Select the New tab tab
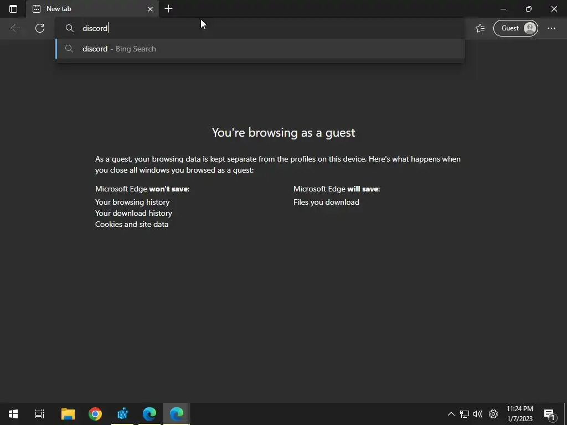567x425 pixels. [x=92, y=9]
